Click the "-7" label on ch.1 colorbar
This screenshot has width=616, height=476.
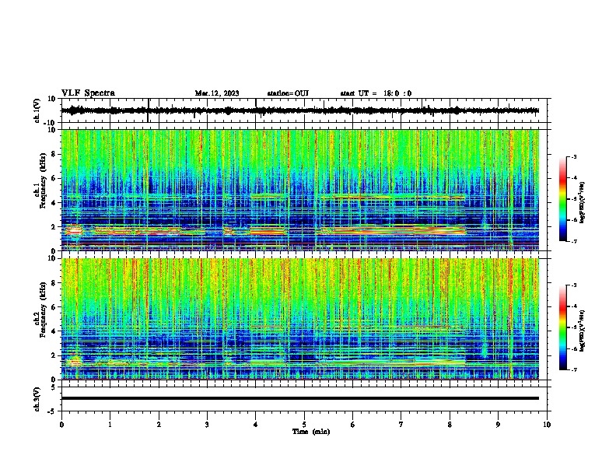click(x=573, y=242)
